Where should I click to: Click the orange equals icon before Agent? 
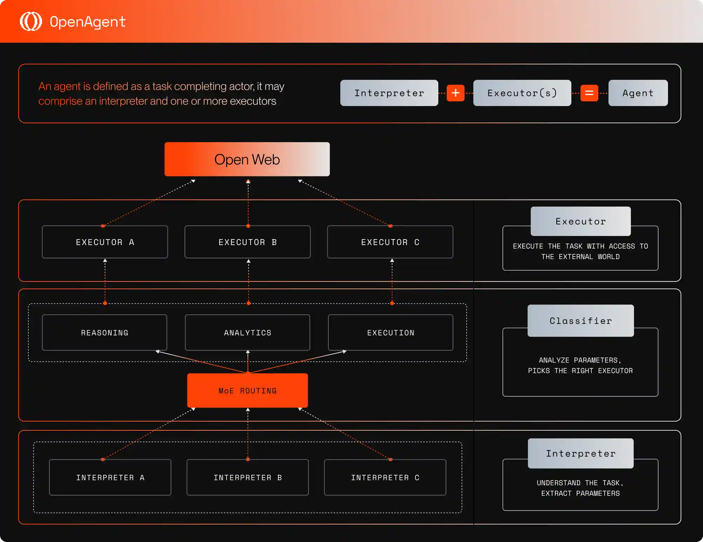[x=590, y=93]
